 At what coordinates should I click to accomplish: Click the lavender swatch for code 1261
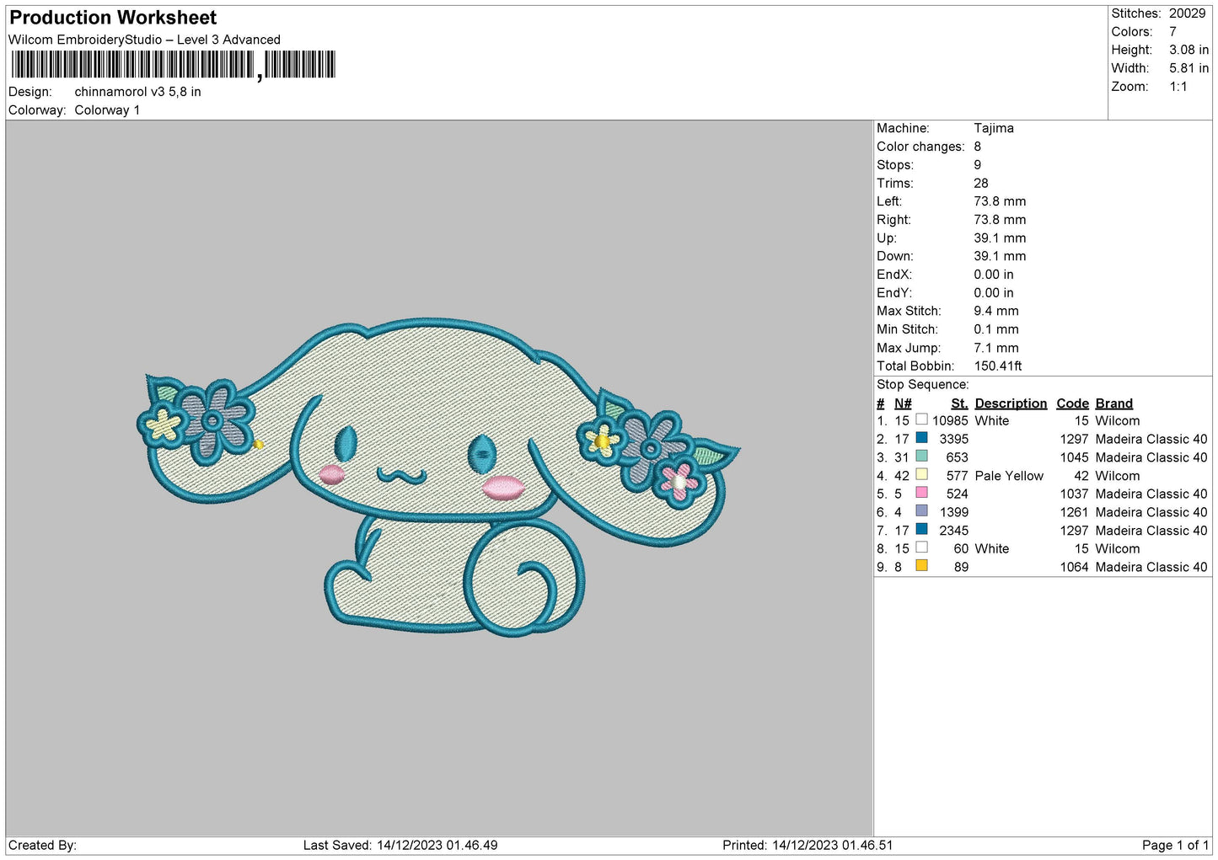tap(921, 511)
